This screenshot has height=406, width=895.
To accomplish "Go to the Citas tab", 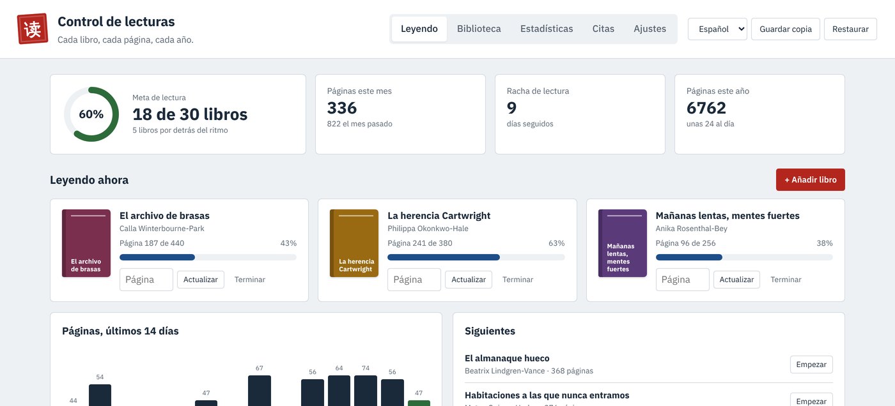I will [603, 29].
